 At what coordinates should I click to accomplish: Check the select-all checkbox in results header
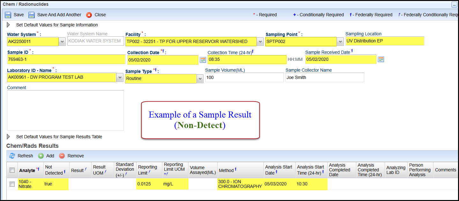click(12, 170)
